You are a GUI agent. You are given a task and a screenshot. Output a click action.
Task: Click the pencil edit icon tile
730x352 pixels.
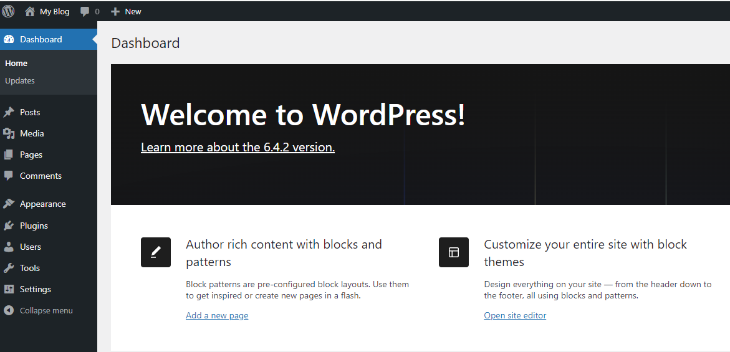click(156, 252)
